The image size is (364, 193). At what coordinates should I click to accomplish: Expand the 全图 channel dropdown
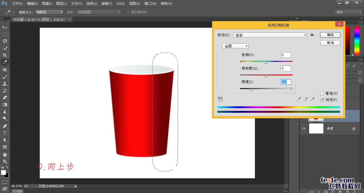pyautogui.click(x=235, y=46)
